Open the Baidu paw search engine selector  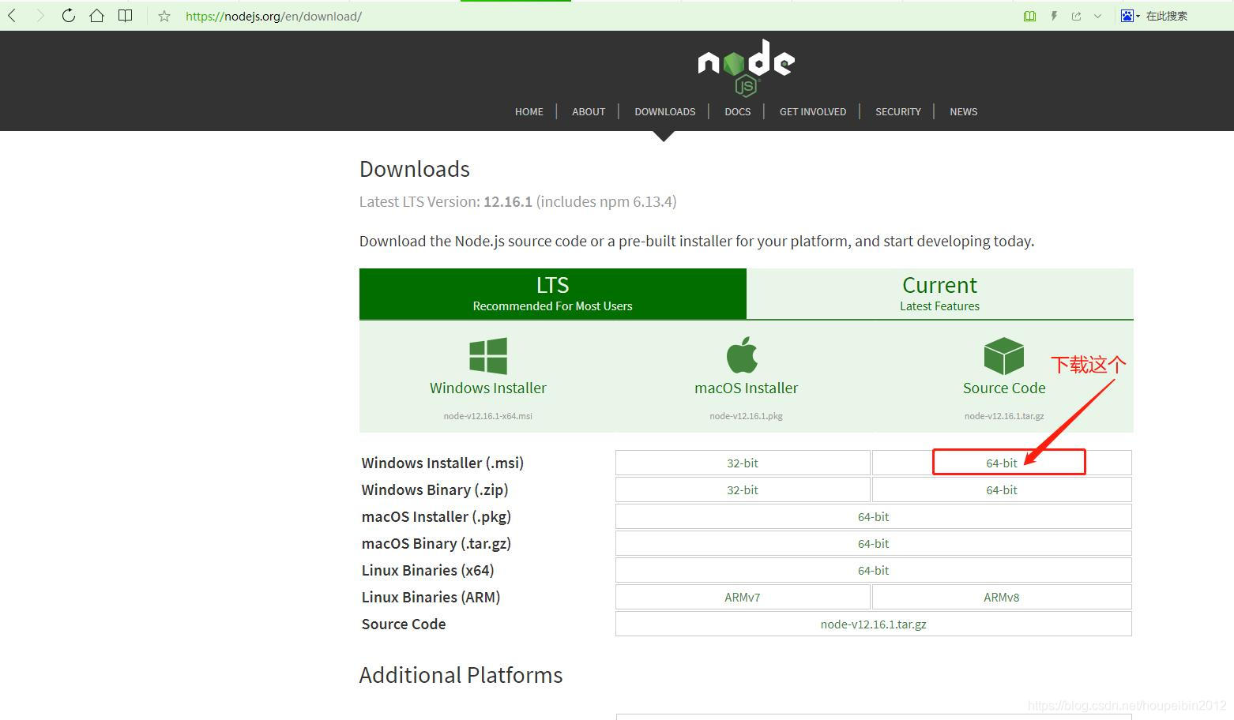tap(1130, 16)
